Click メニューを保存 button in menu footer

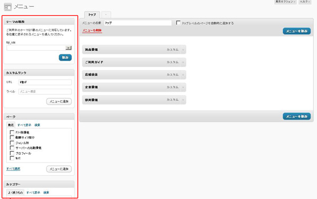(x=296, y=116)
